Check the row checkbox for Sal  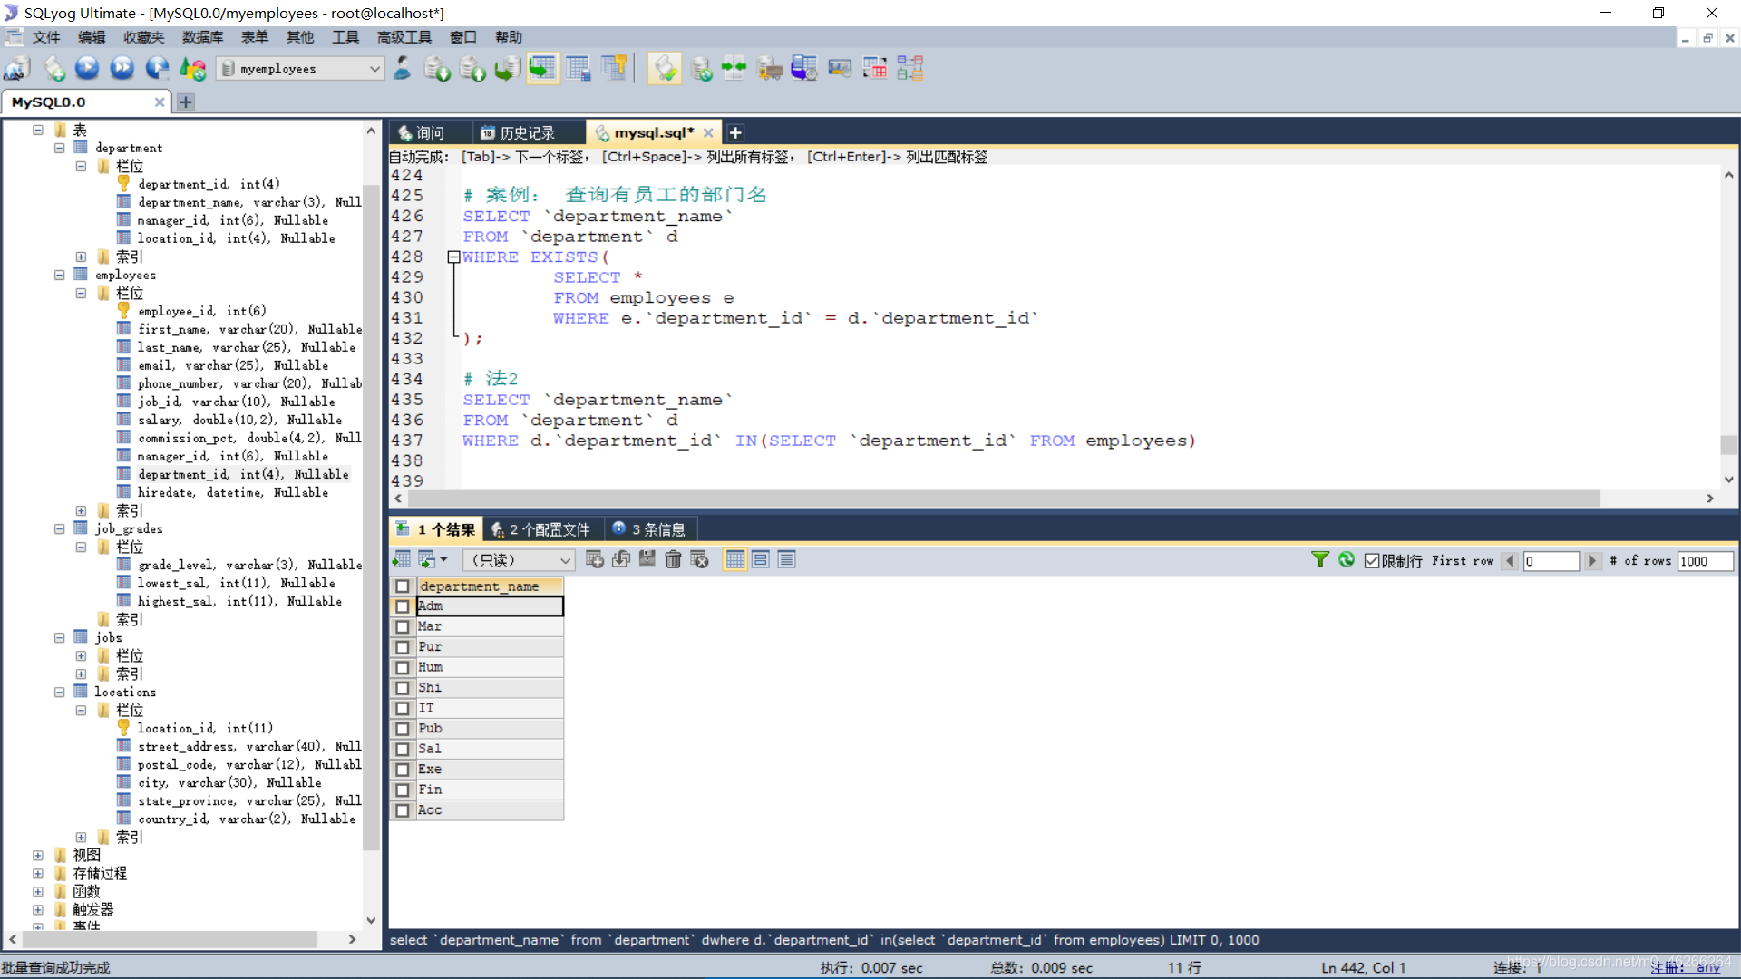tap(403, 749)
